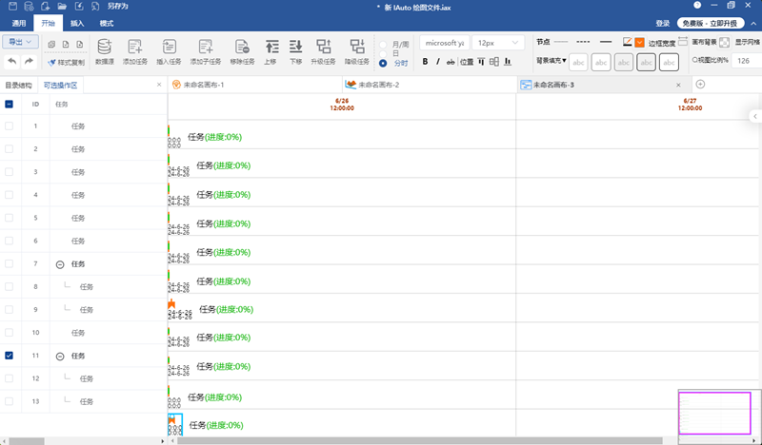Open the 导出 export dropdown
The image size is (762, 445).
[x=20, y=42]
